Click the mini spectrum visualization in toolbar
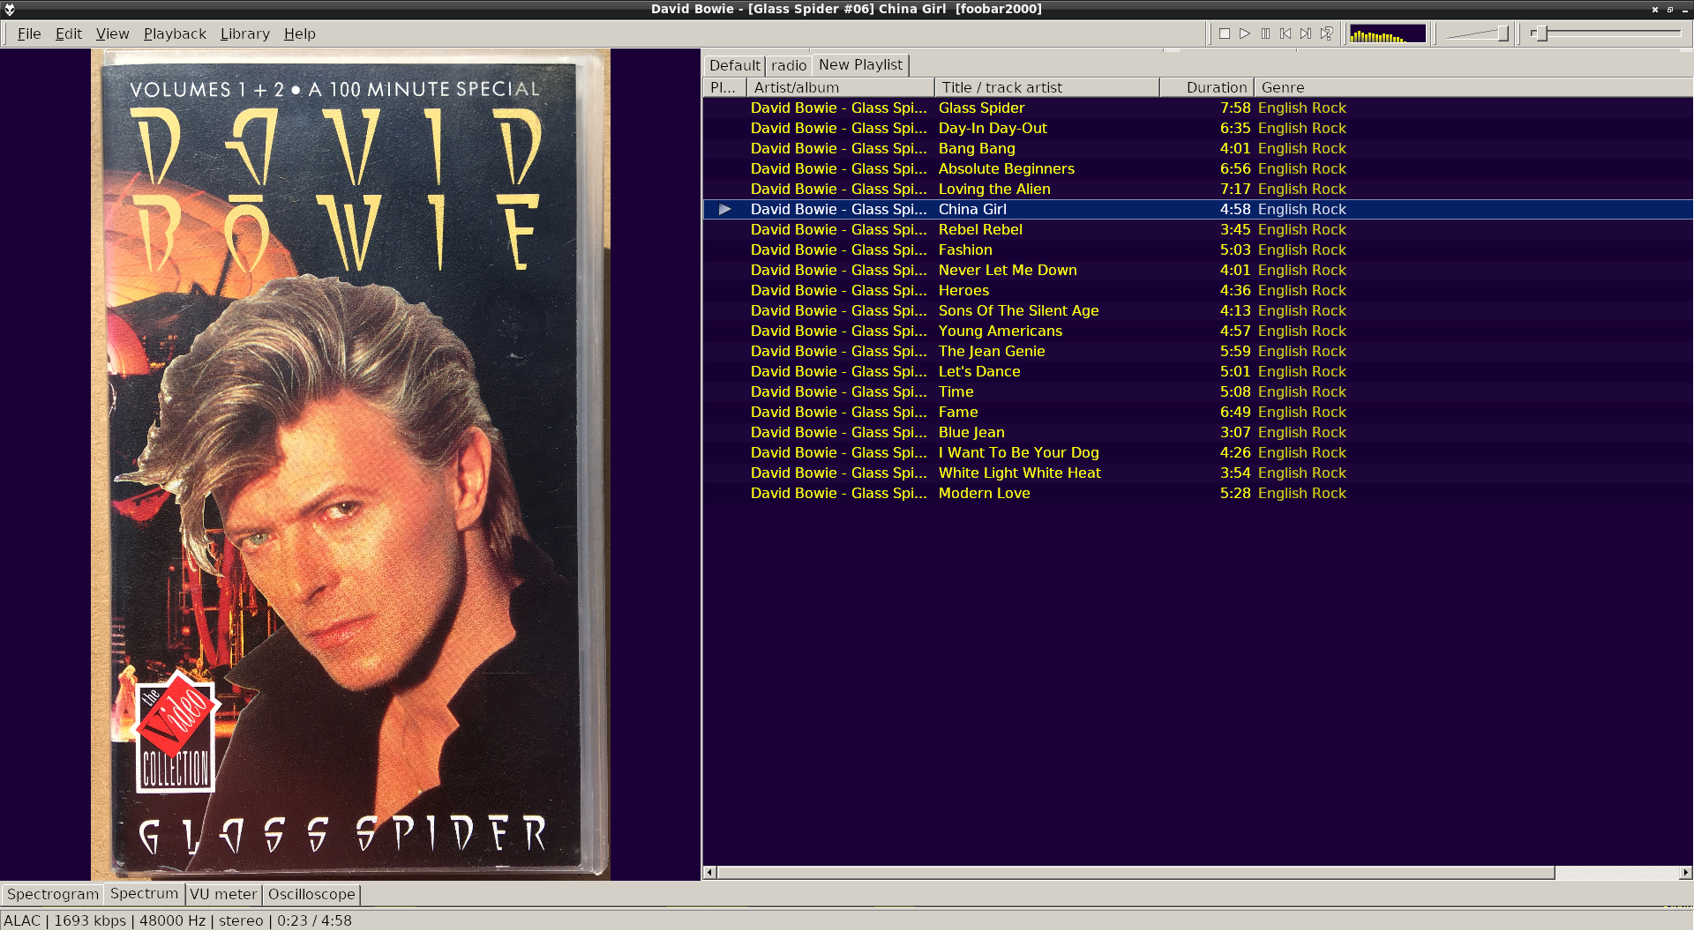The height and width of the screenshot is (931, 1694). 1388,34
